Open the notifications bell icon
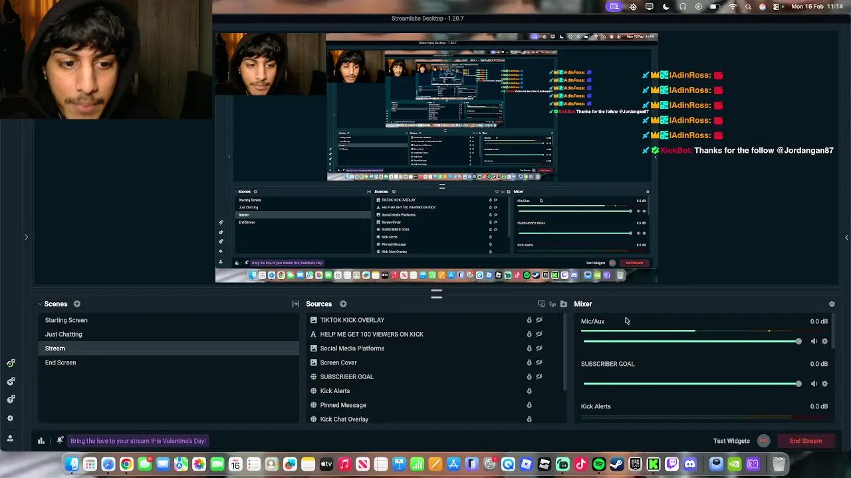 pyautogui.click(x=60, y=440)
